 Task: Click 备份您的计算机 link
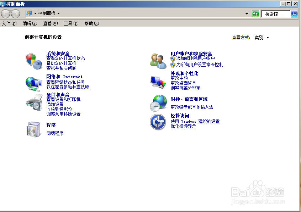62,63
